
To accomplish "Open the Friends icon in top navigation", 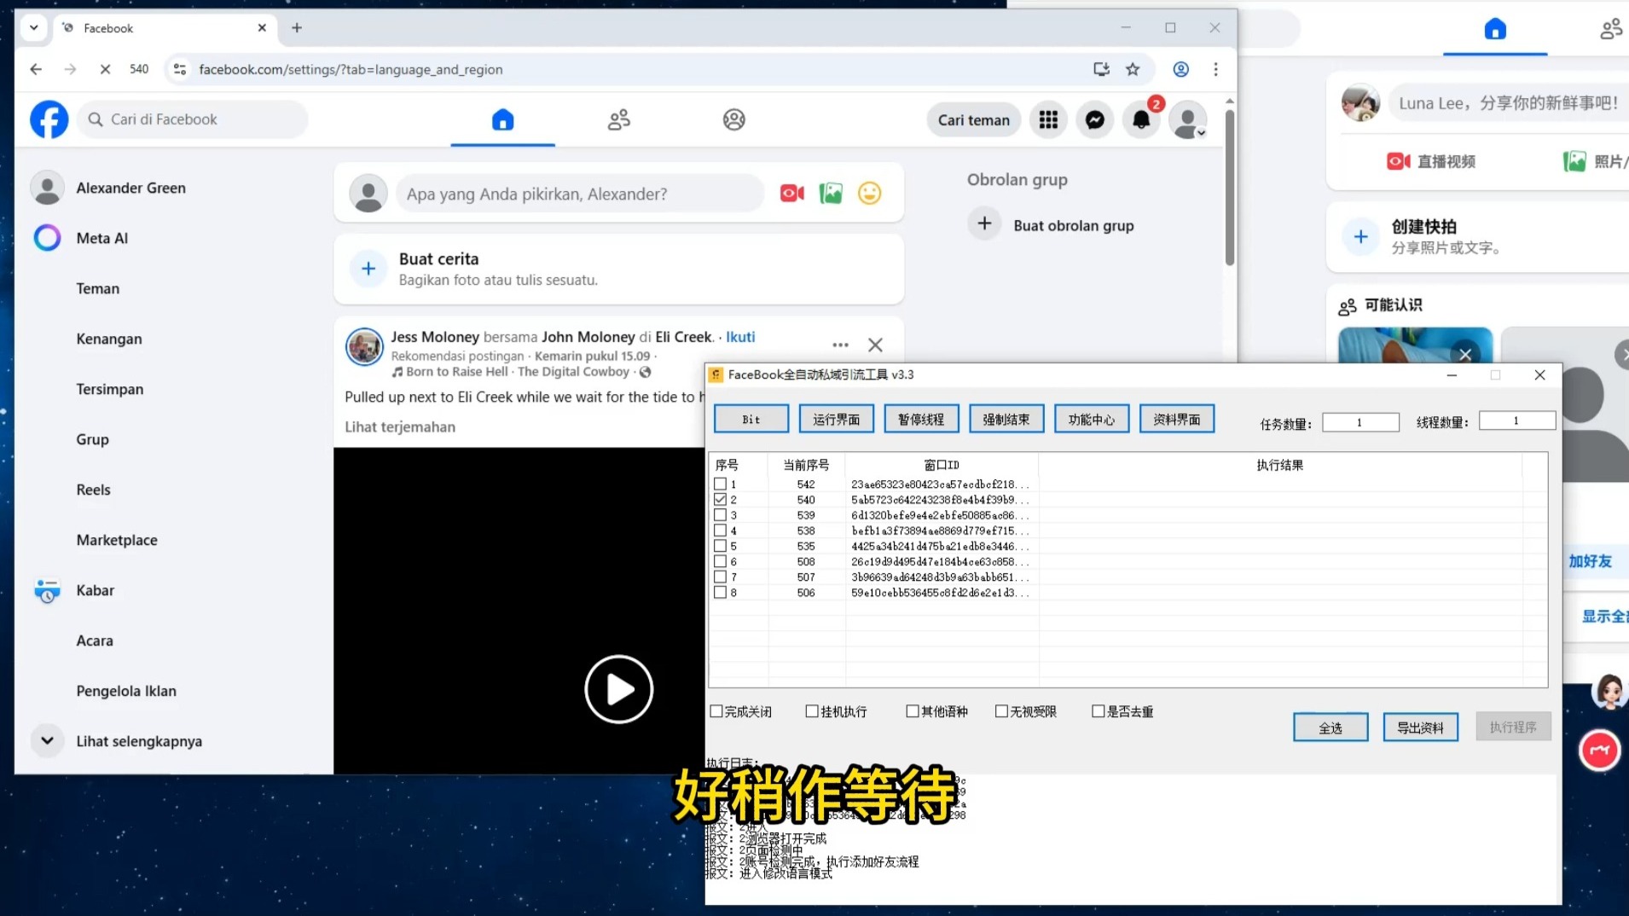I will (618, 119).
